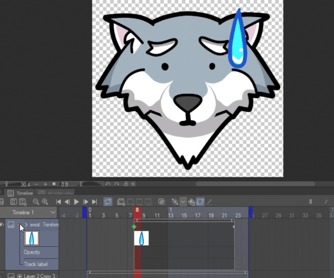Screen dimensions: 334x278
Task: Zoom out the timeline view
Action: click(x=36, y=202)
